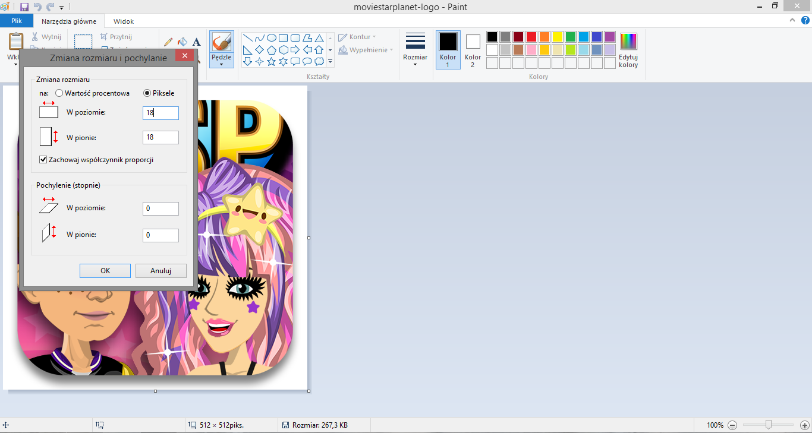Pick the Pędzle brush tool icon
This screenshot has height=433, width=812.
pos(222,42)
